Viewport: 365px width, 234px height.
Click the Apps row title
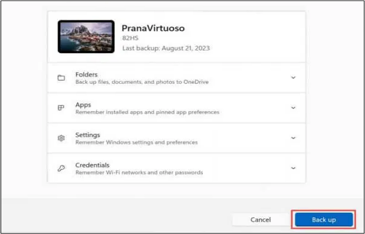click(83, 105)
